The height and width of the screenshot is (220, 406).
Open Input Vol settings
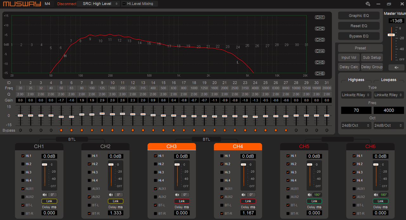(x=349, y=58)
